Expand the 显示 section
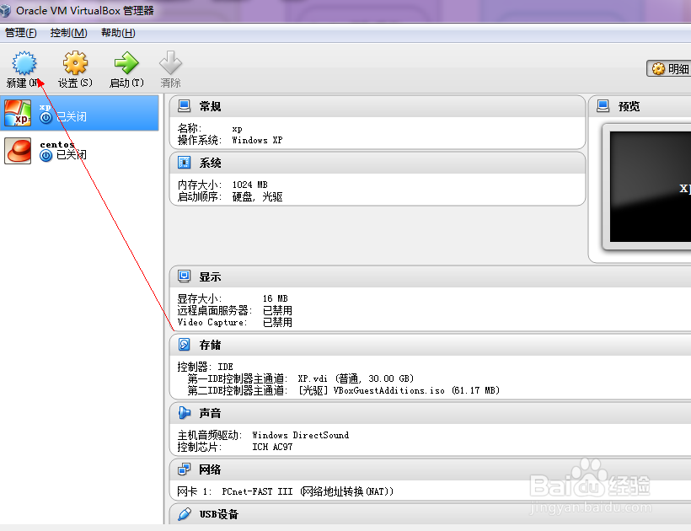This screenshot has height=531, width=691. [x=183, y=276]
